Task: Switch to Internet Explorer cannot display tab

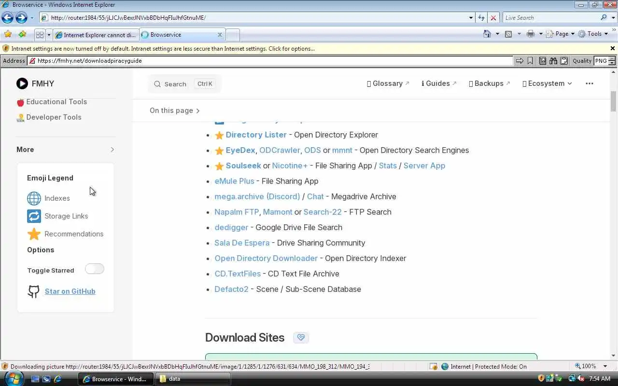Action: pos(96,35)
